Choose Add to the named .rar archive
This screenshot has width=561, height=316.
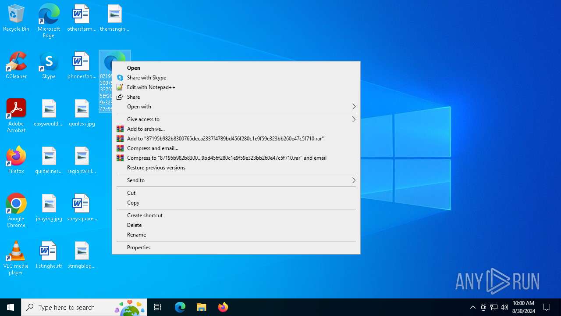[x=236, y=139]
